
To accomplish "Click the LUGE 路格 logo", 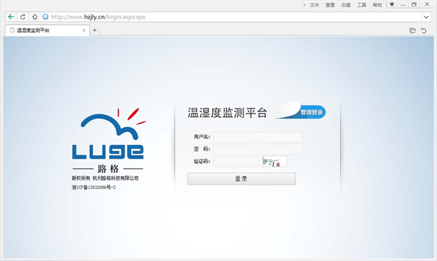I will (108, 140).
